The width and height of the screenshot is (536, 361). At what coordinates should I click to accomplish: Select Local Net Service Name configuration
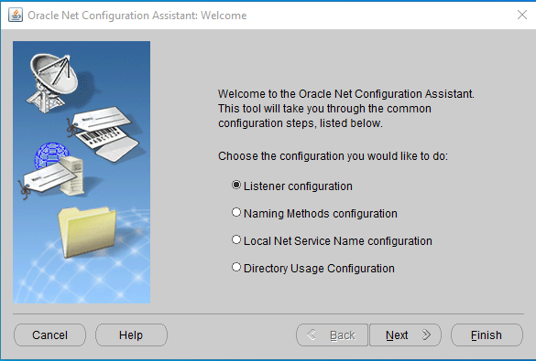(x=236, y=239)
